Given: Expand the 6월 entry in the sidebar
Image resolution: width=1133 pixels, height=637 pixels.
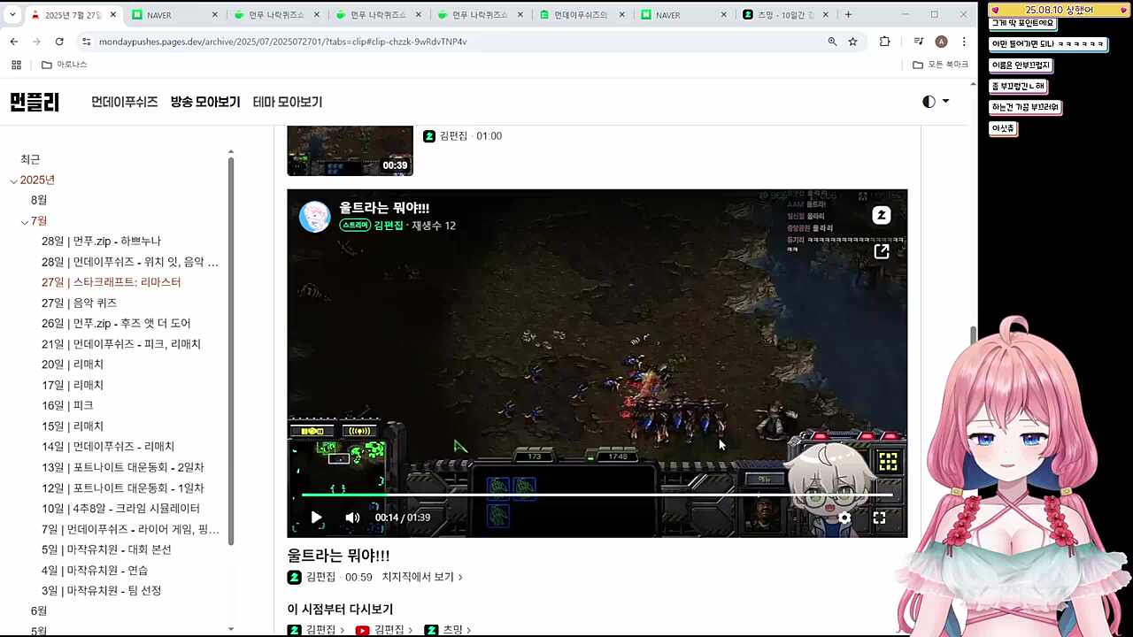Looking at the screenshot, I should point(39,610).
